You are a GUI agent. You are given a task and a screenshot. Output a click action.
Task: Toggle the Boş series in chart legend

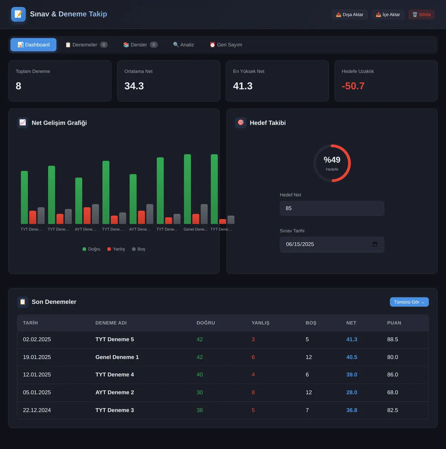[139, 249]
